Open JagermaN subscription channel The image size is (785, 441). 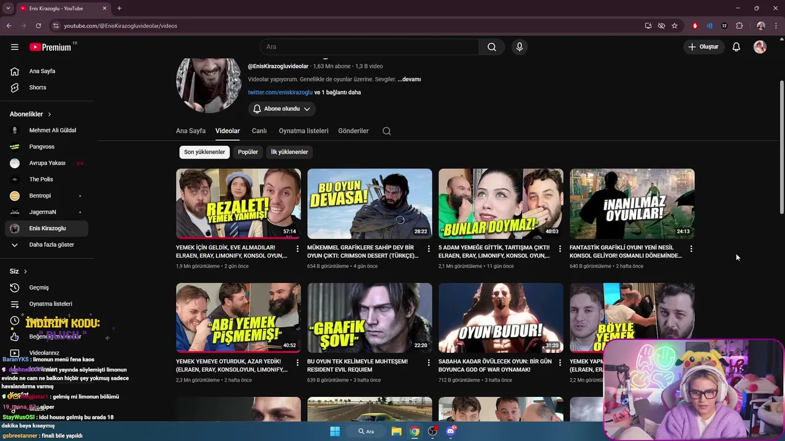click(x=47, y=212)
